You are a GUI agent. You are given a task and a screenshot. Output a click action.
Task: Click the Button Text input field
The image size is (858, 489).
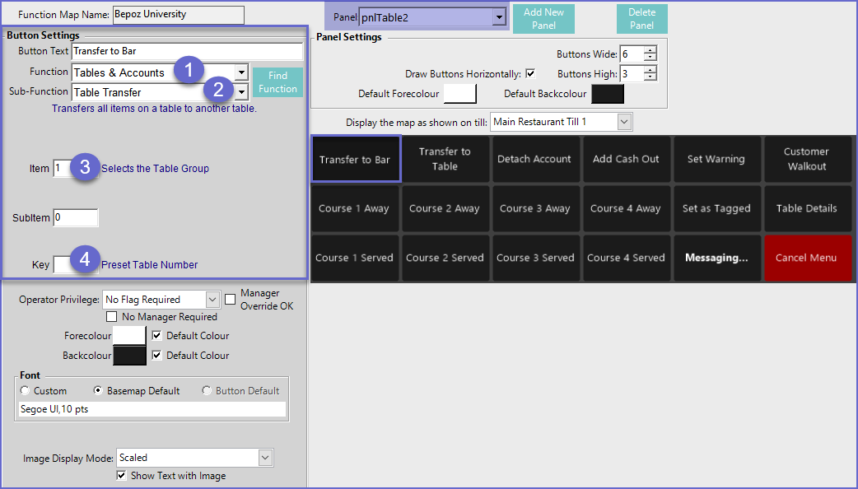point(187,51)
